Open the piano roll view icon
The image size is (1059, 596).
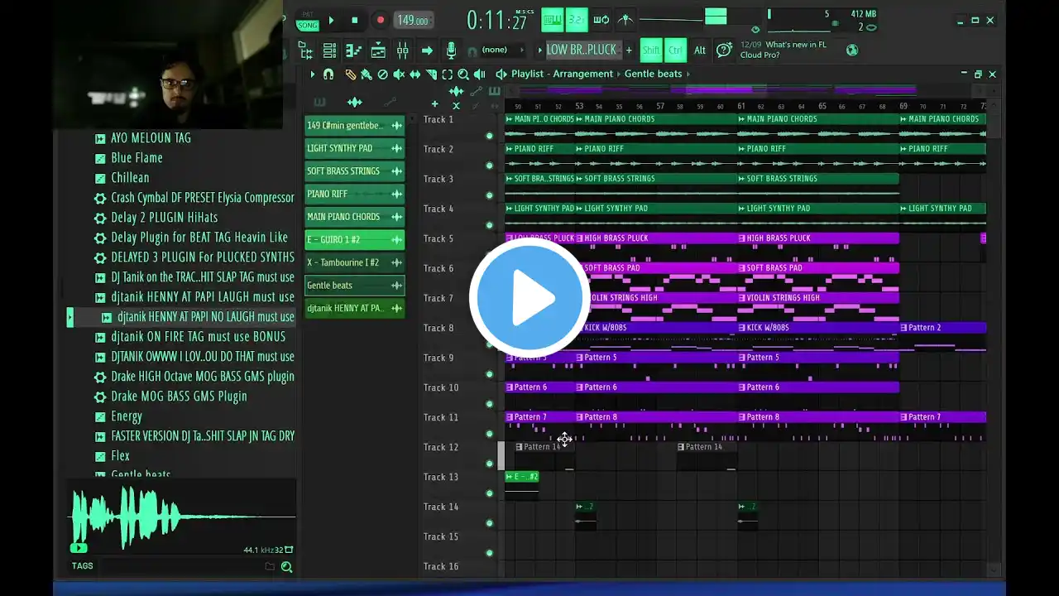[353, 50]
